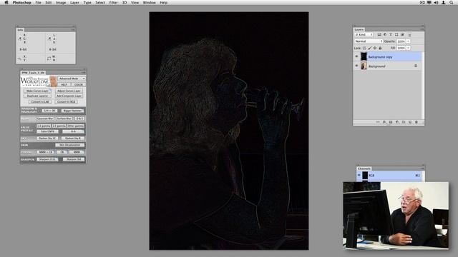Open the Info panel flyout menu

[73, 30]
